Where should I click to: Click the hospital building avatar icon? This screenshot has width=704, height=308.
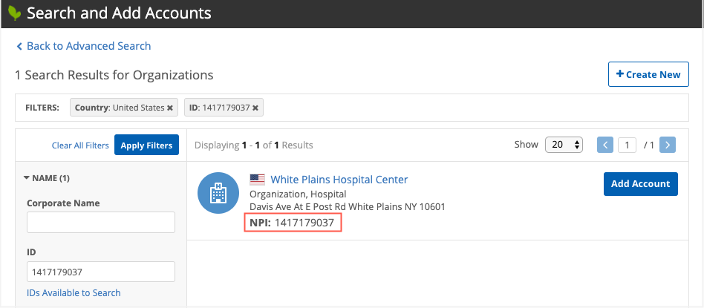[x=218, y=193]
